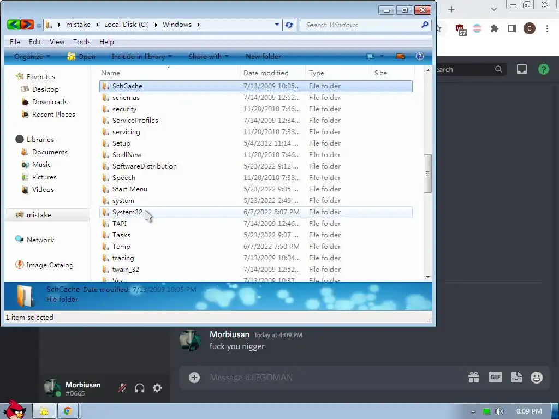Open a new Chrome tab
Screen dimensions: 559x419
click(x=451, y=9)
